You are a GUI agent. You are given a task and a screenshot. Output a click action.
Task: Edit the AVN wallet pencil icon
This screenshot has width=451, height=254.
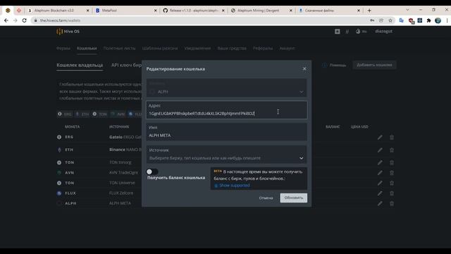click(x=380, y=173)
